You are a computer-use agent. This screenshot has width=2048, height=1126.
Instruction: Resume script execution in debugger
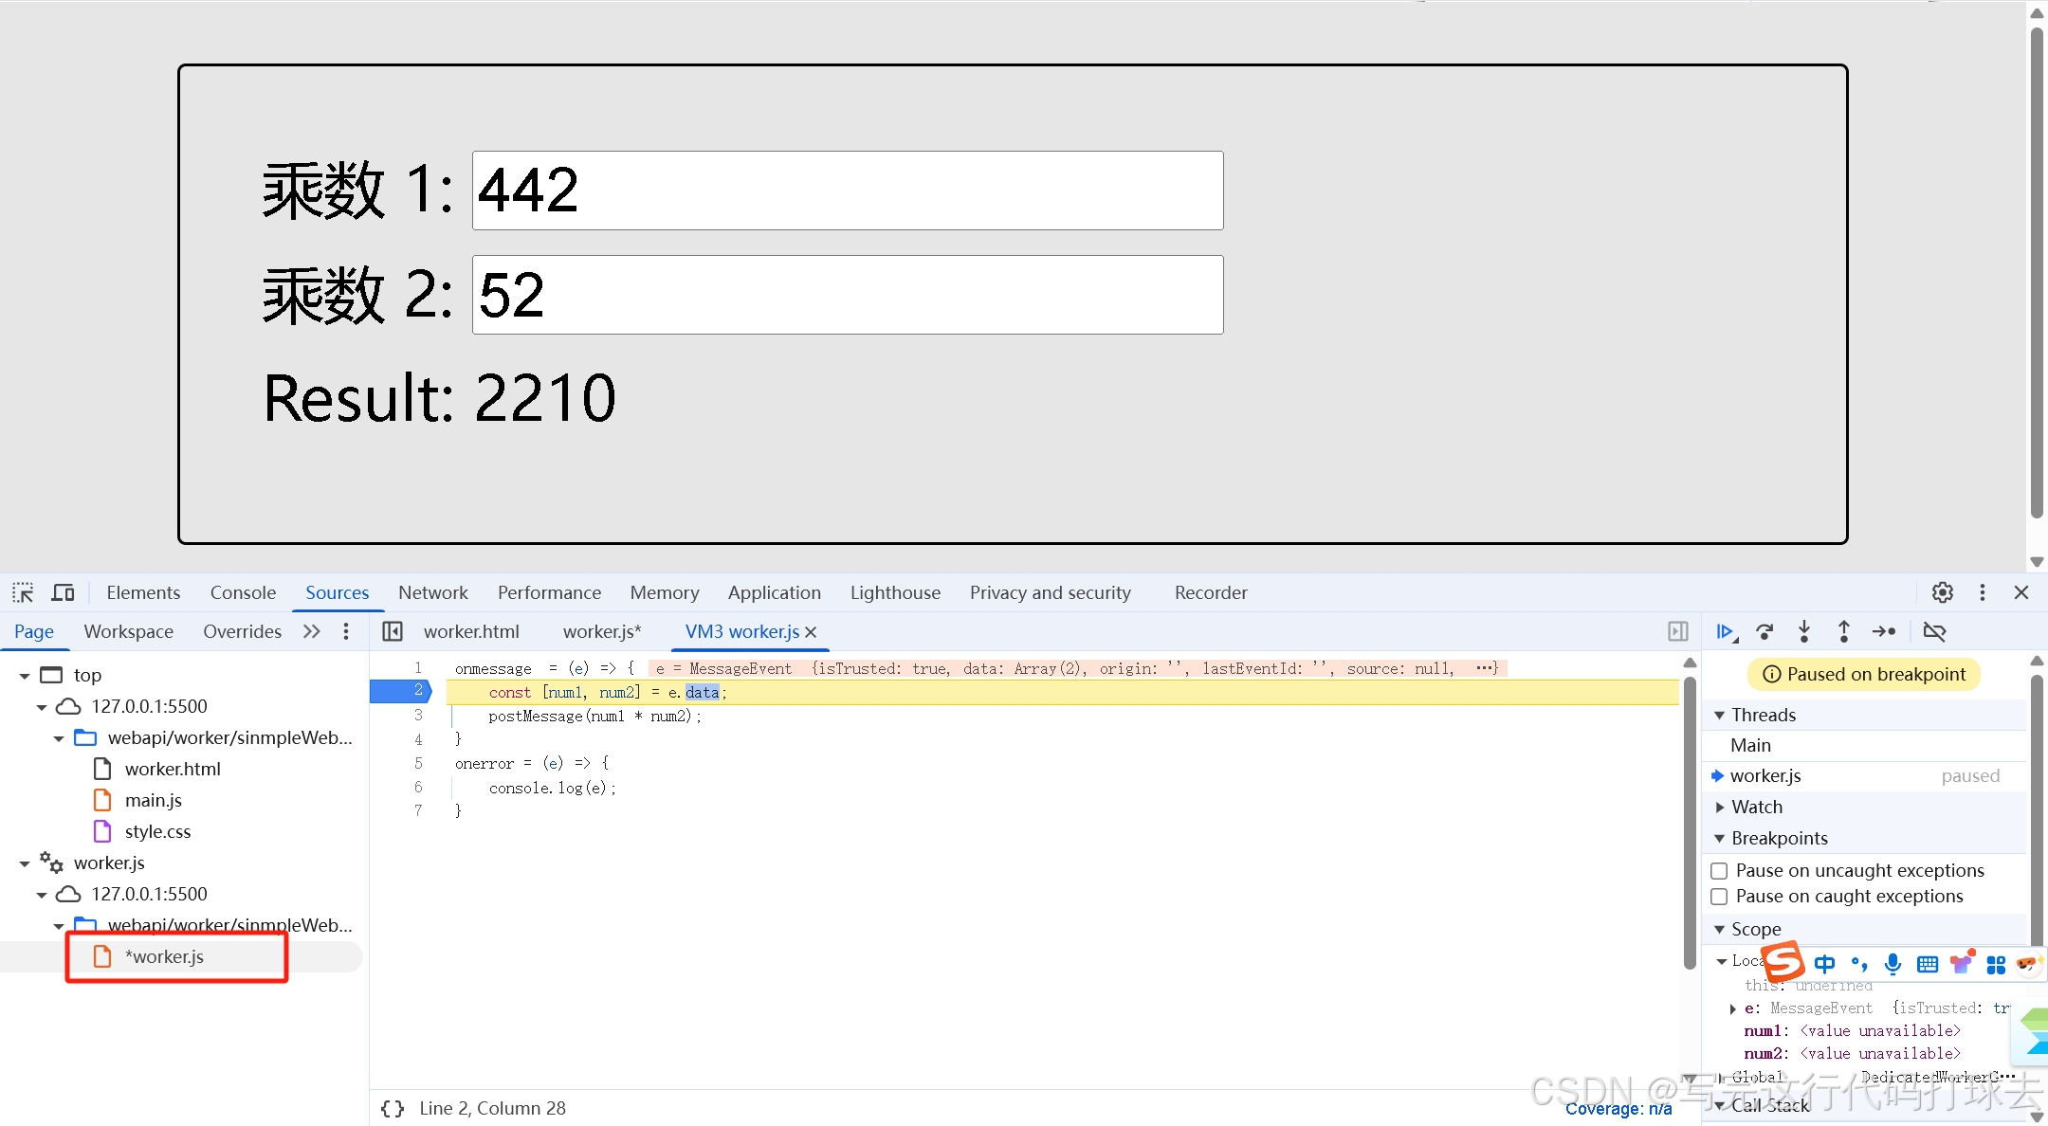pos(1725,631)
